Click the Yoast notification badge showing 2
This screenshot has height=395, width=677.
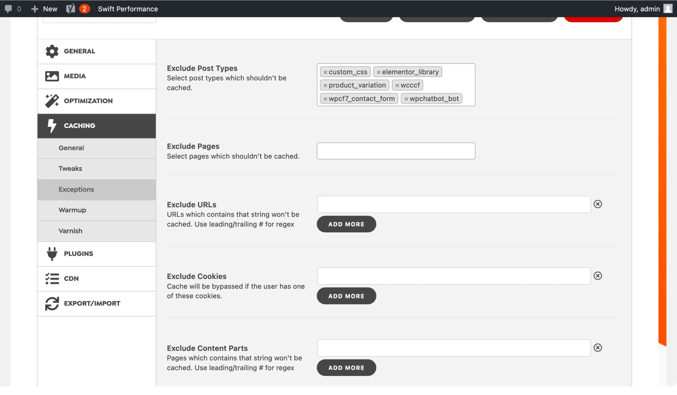click(84, 9)
